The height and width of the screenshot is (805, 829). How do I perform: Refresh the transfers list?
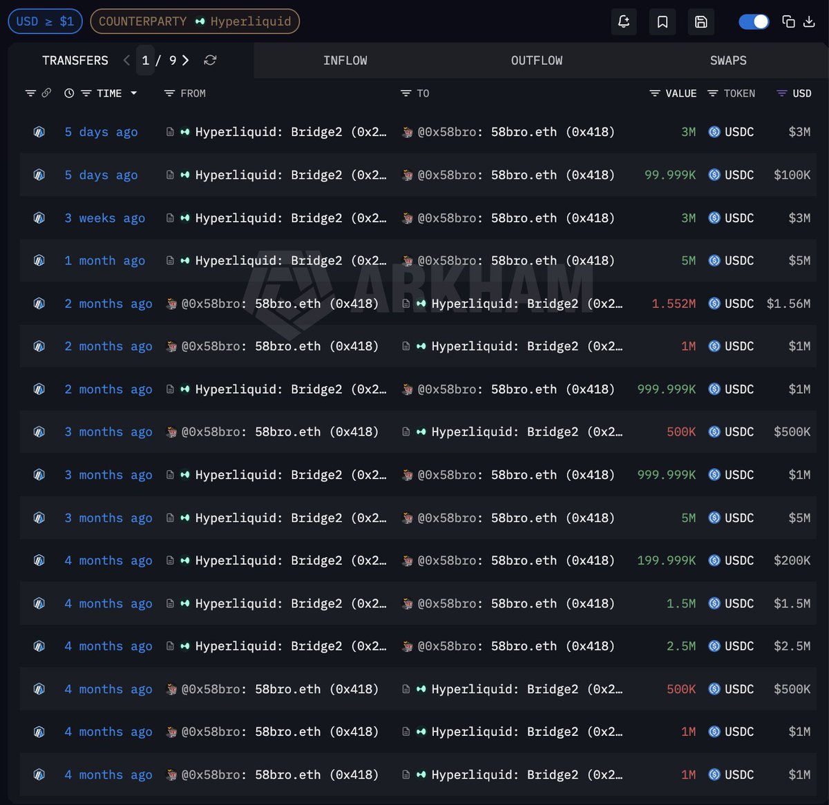pos(210,61)
